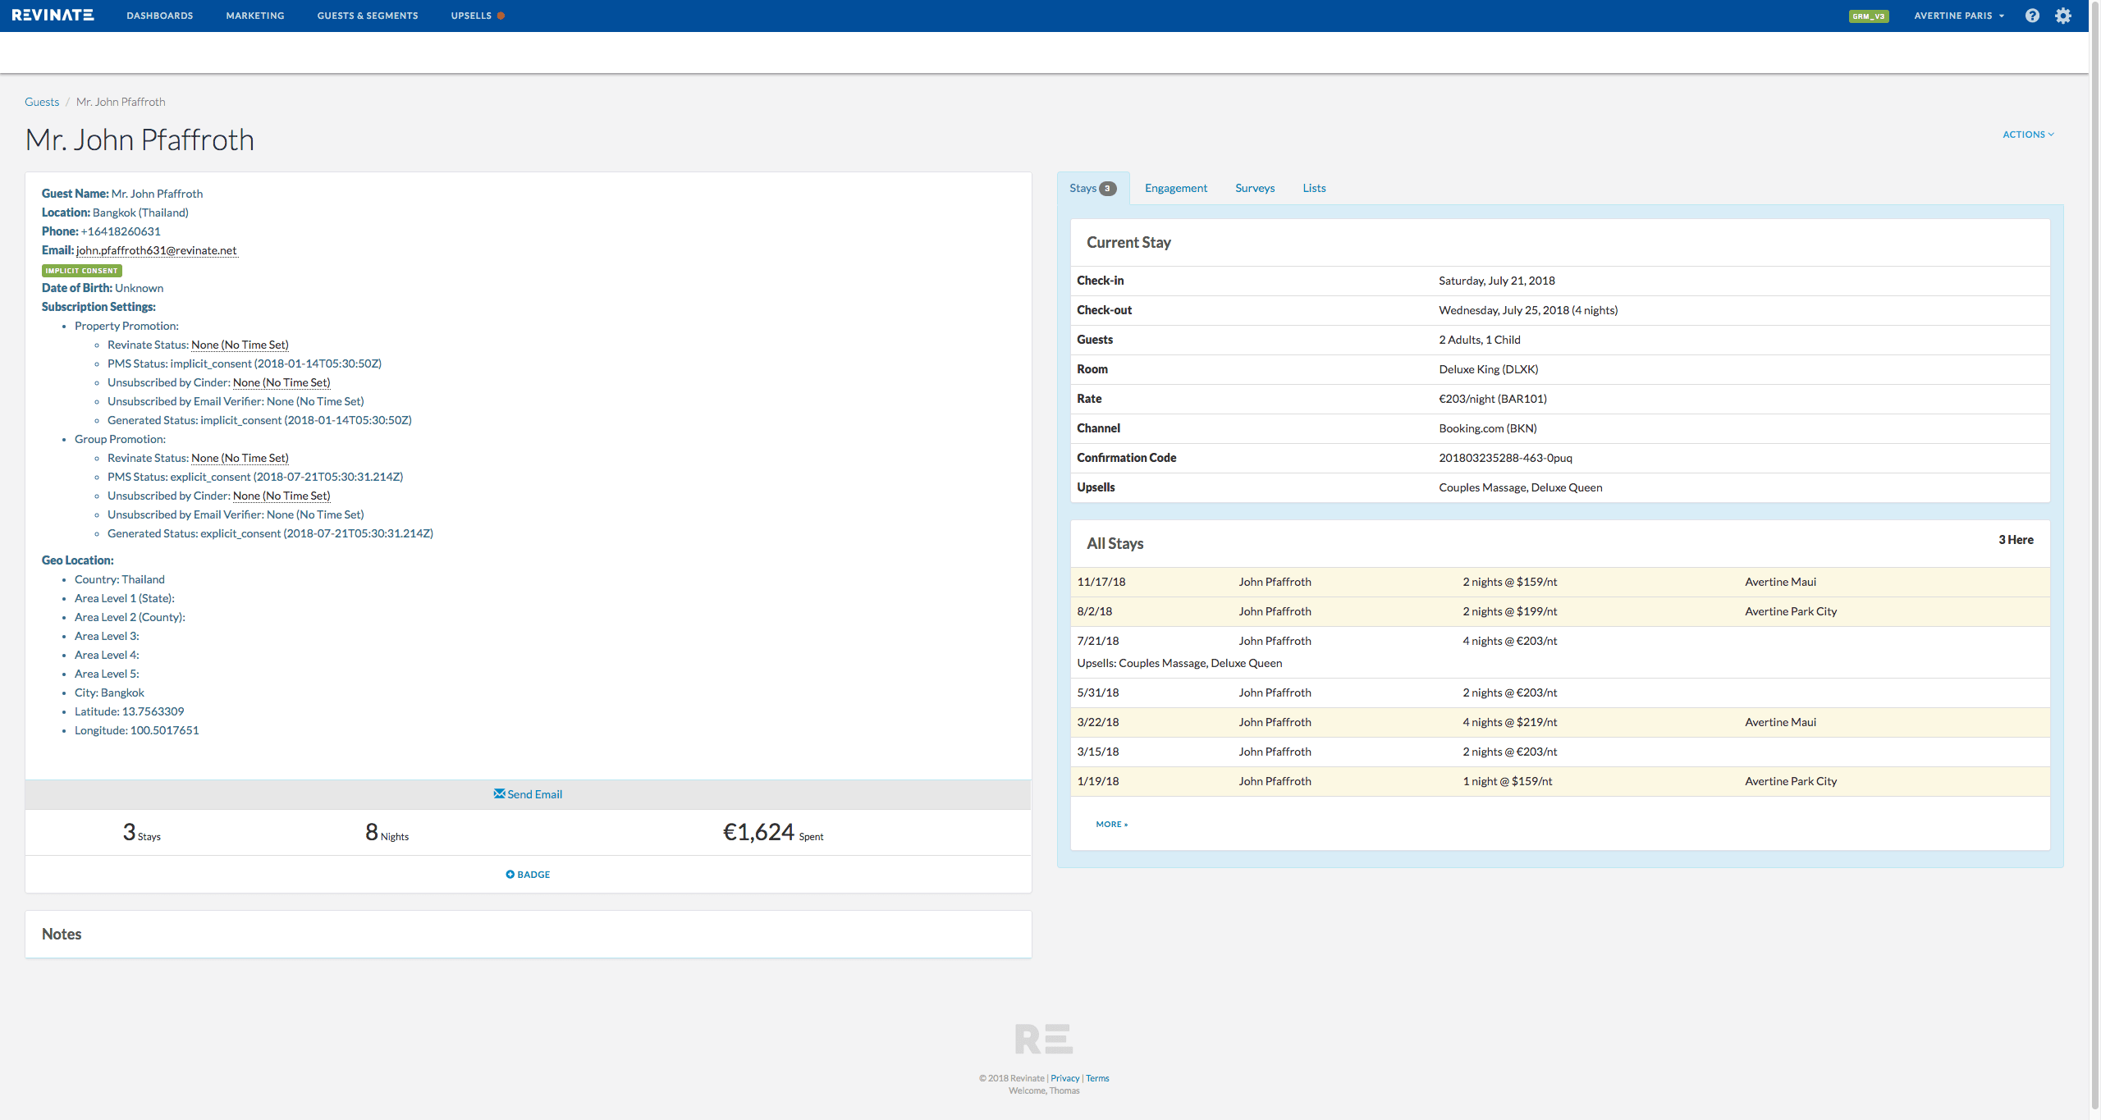
Task: Expand the Actions dropdown
Action: (x=2027, y=135)
